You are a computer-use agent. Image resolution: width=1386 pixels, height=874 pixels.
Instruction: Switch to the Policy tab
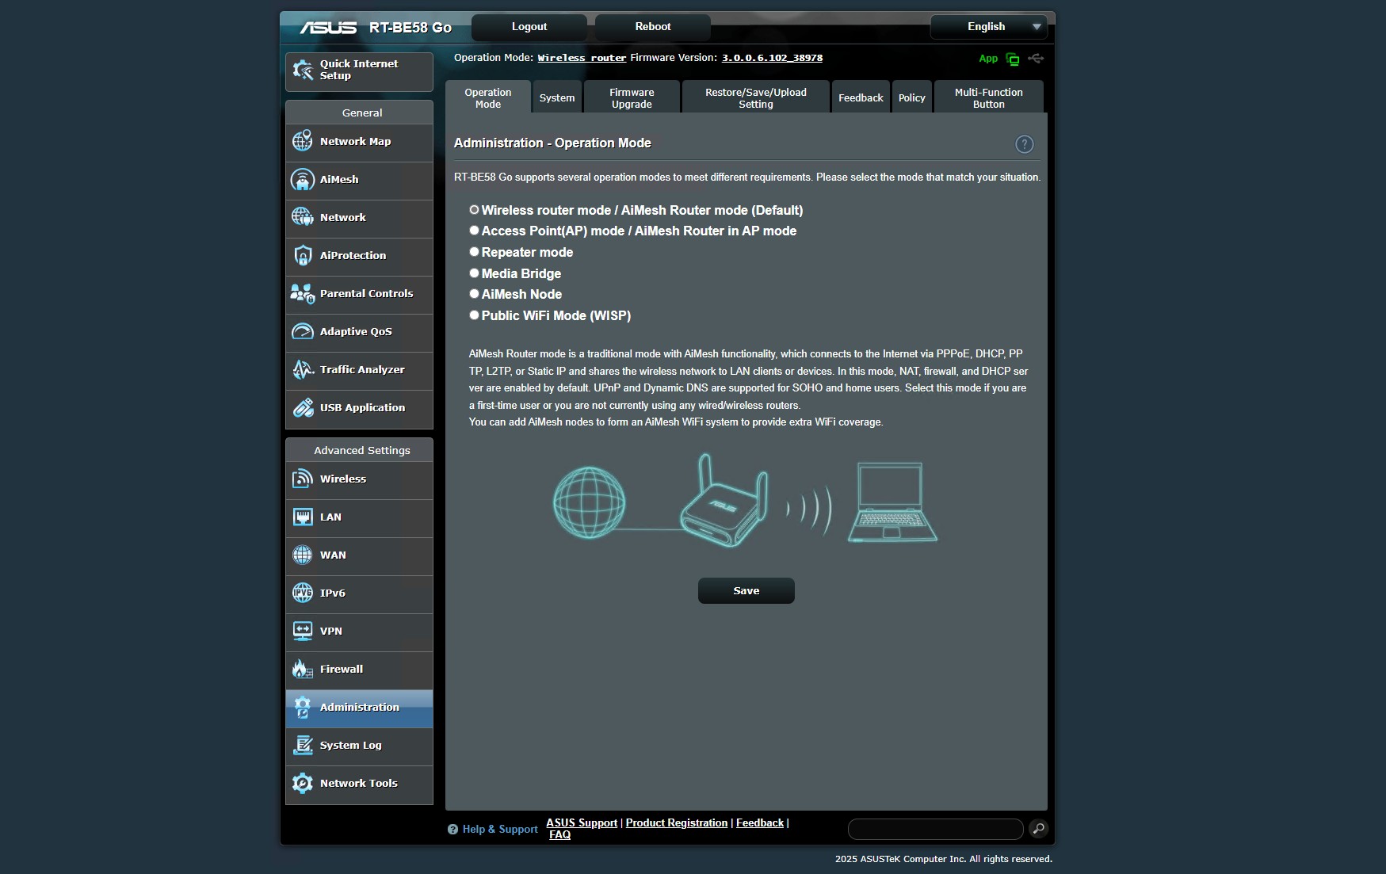pos(911,98)
